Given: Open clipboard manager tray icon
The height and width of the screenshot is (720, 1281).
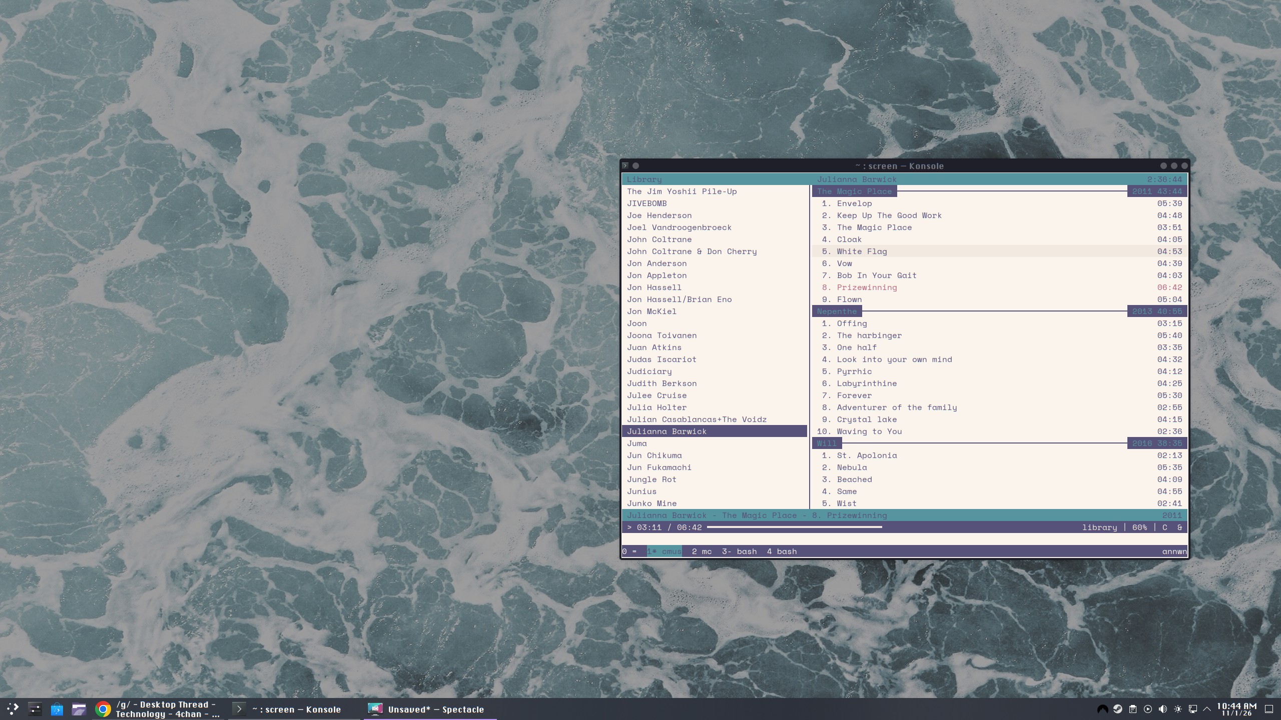Looking at the screenshot, I should [x=1133, y=709].
